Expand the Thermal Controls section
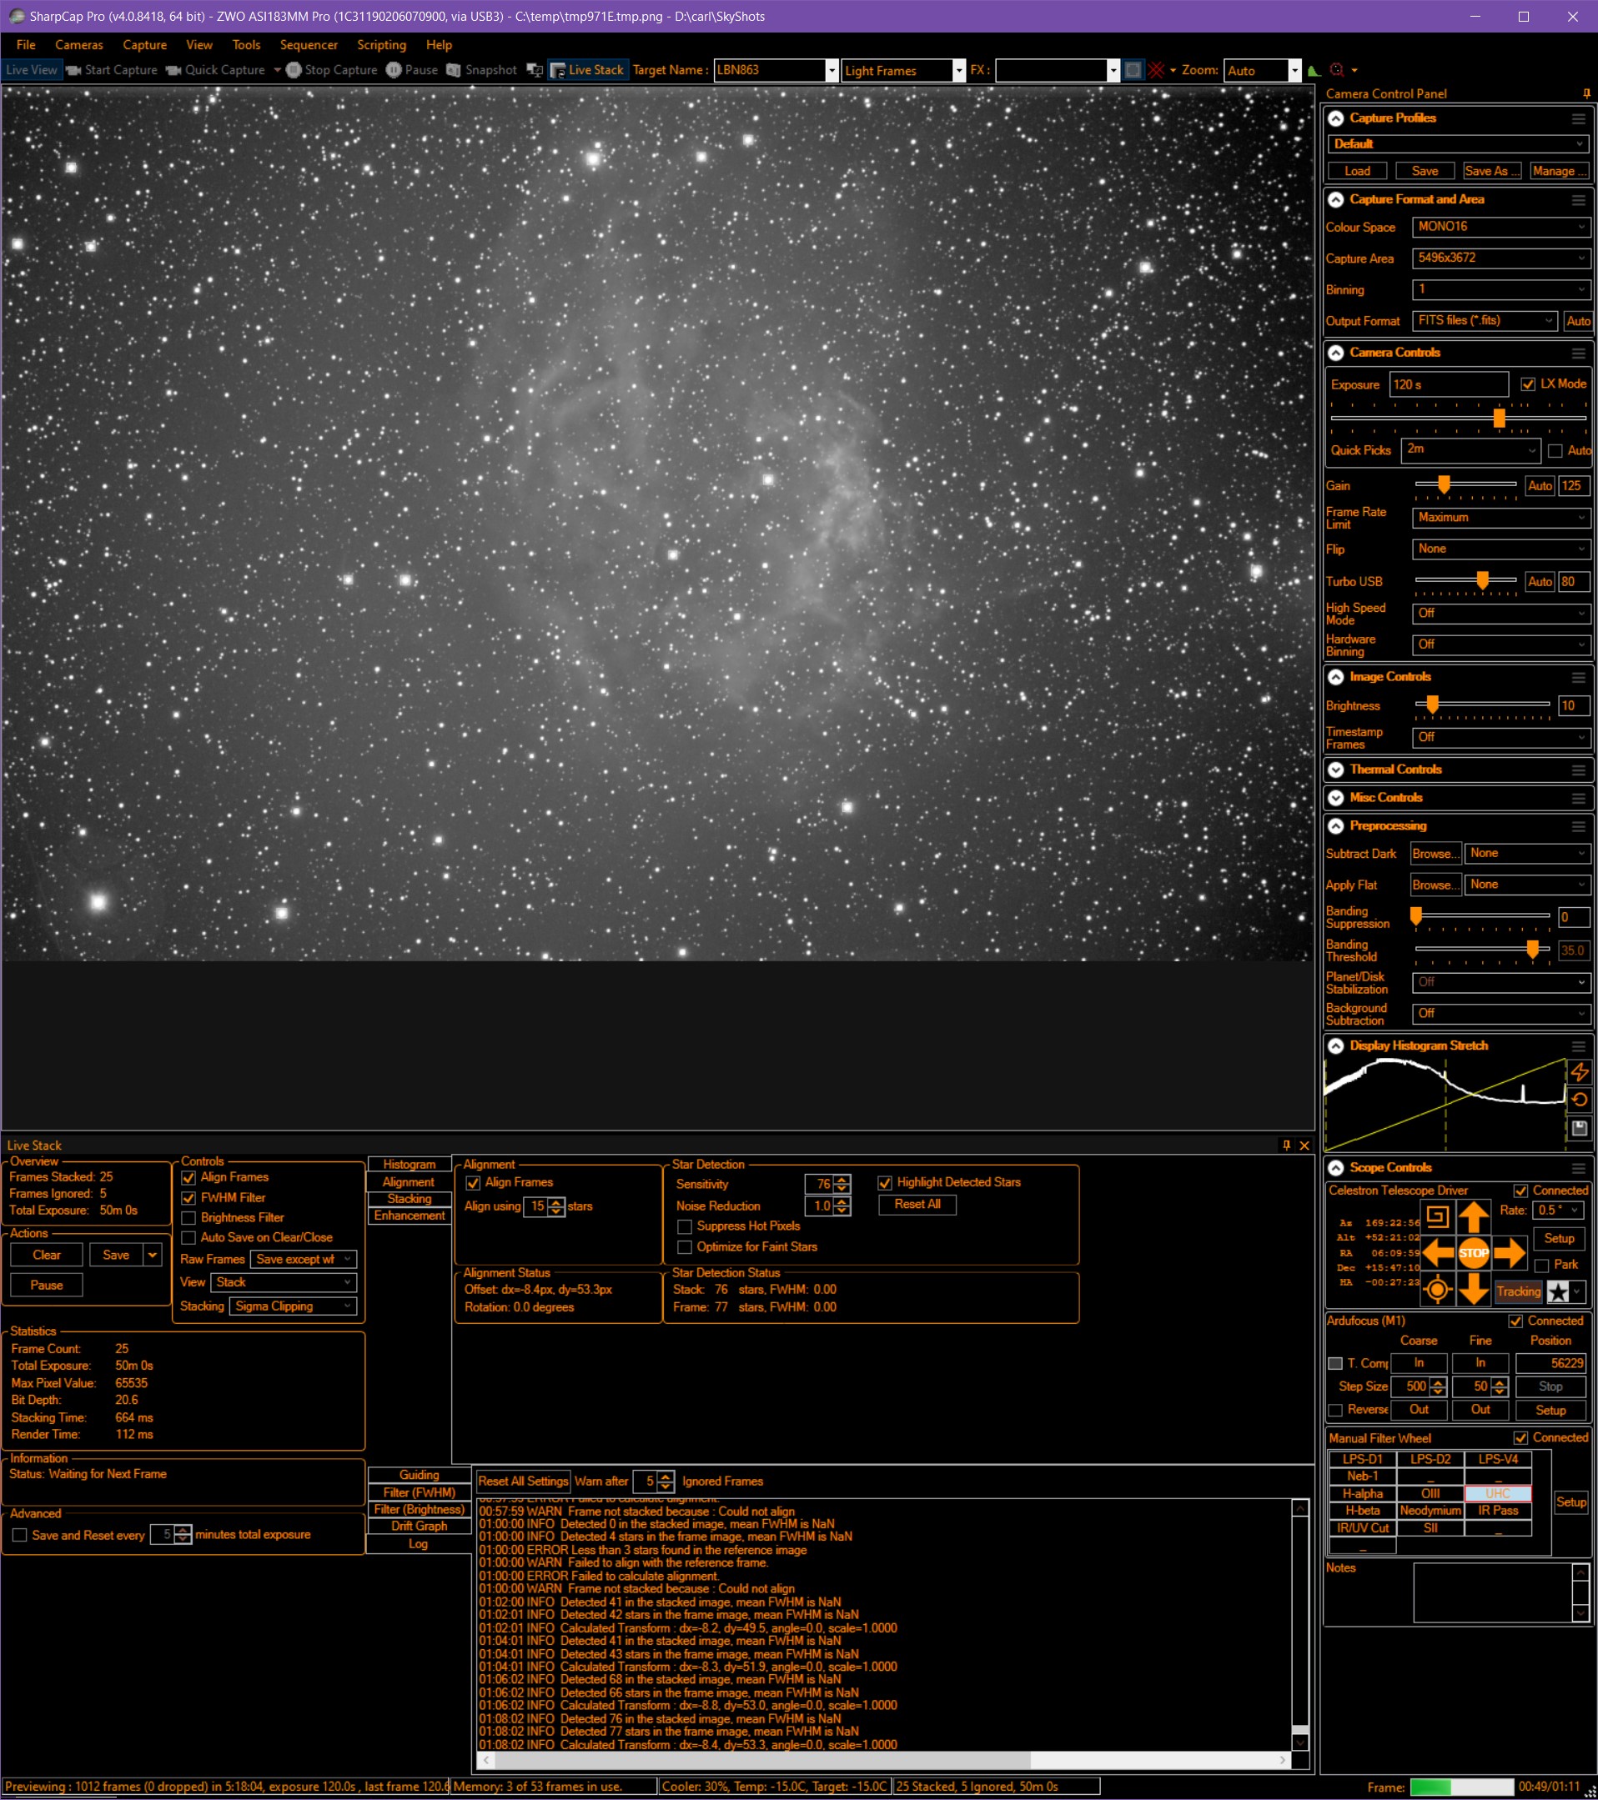 pos(1336,770)
